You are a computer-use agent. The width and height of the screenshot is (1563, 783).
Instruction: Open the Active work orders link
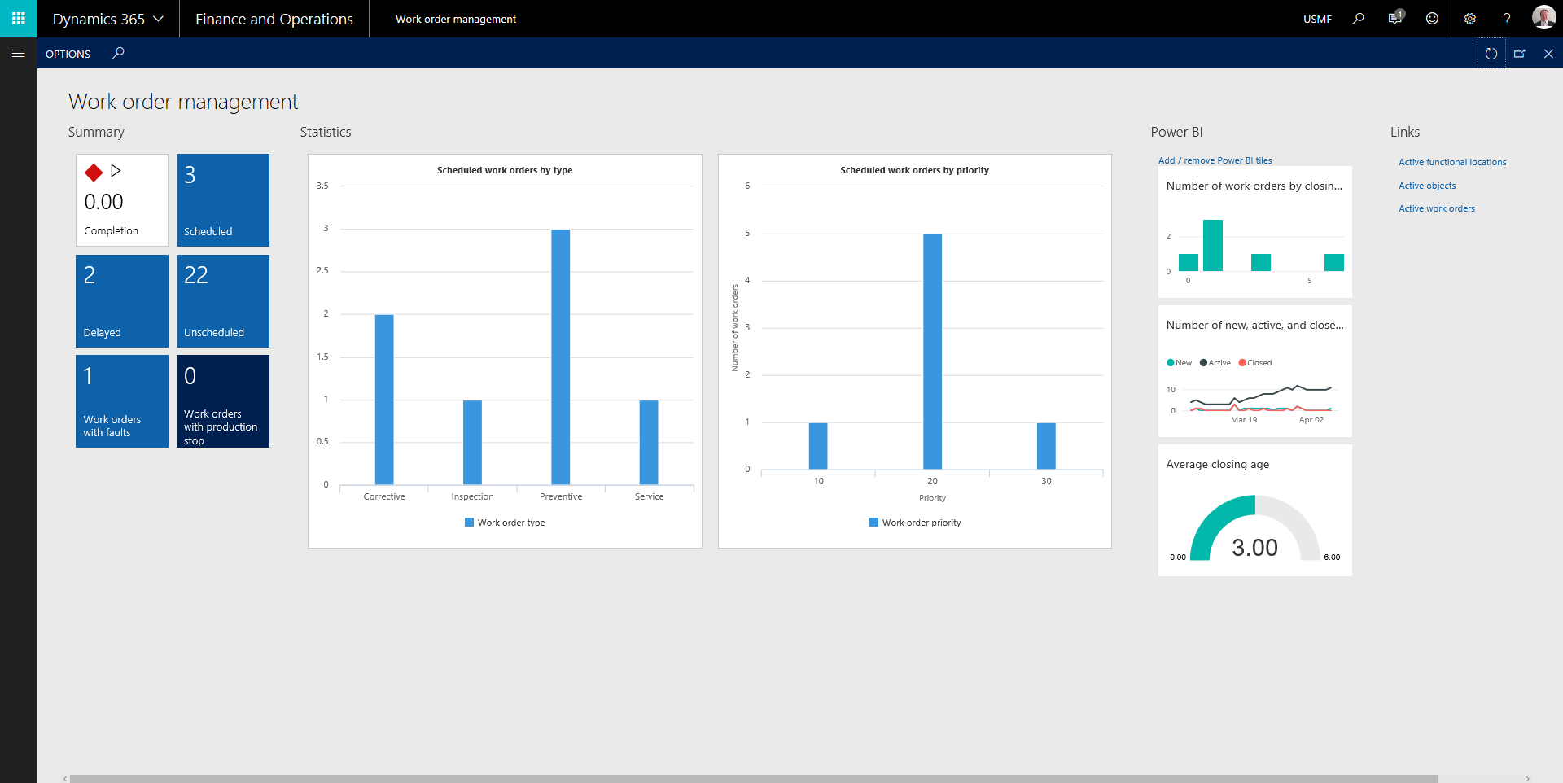[1436, 208]
